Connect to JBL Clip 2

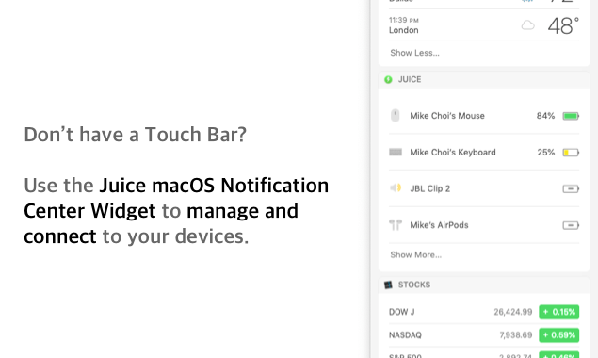(484, 188)
